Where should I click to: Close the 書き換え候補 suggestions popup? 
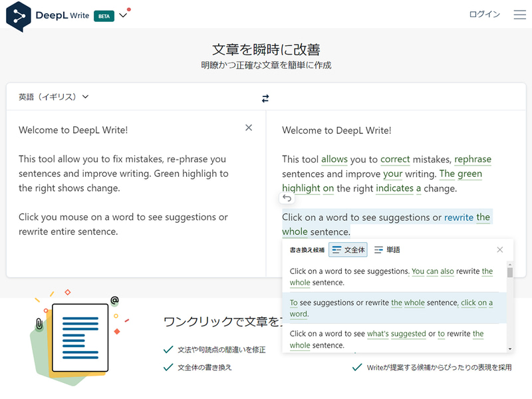tap(500, 249)
